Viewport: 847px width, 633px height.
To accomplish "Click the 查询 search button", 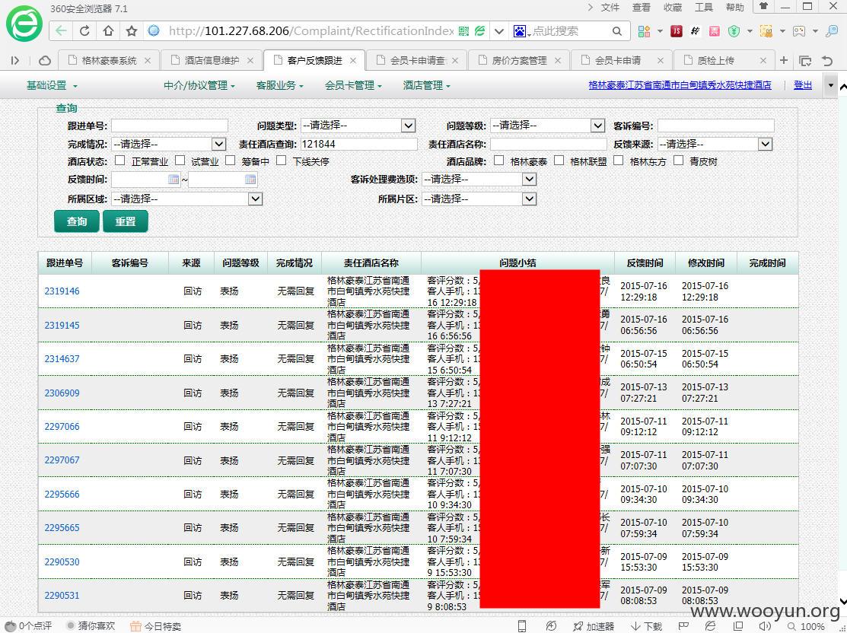I will 77,221.
